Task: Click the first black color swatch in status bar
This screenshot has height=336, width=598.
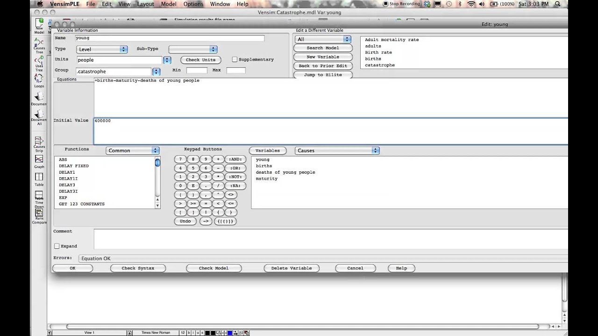Action: [x=207, y=333]
